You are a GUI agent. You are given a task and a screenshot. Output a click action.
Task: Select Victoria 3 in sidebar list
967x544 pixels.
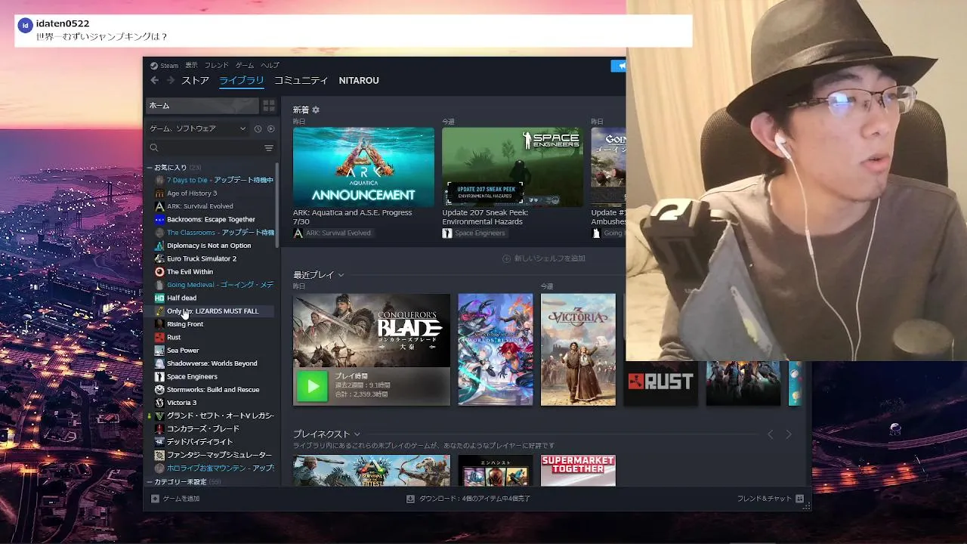(x=214, y=403)
